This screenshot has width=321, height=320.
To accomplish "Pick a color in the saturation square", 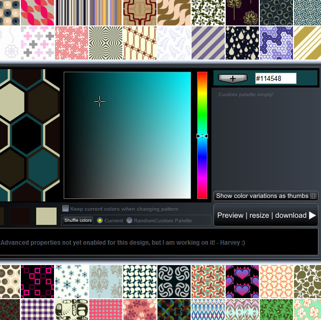I will [x=127, y=135].
